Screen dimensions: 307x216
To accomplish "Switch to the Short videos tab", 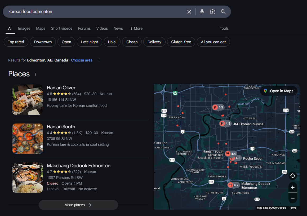I will [62, 28].
